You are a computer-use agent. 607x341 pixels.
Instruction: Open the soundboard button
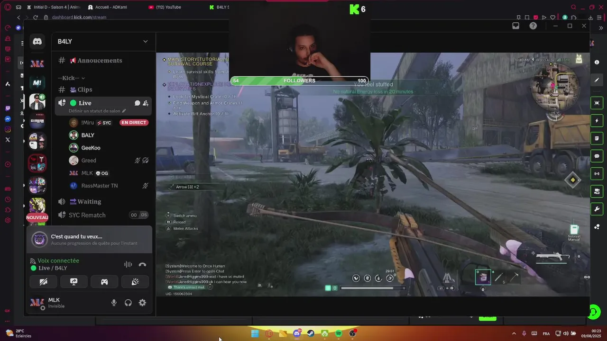click(135, 282)
